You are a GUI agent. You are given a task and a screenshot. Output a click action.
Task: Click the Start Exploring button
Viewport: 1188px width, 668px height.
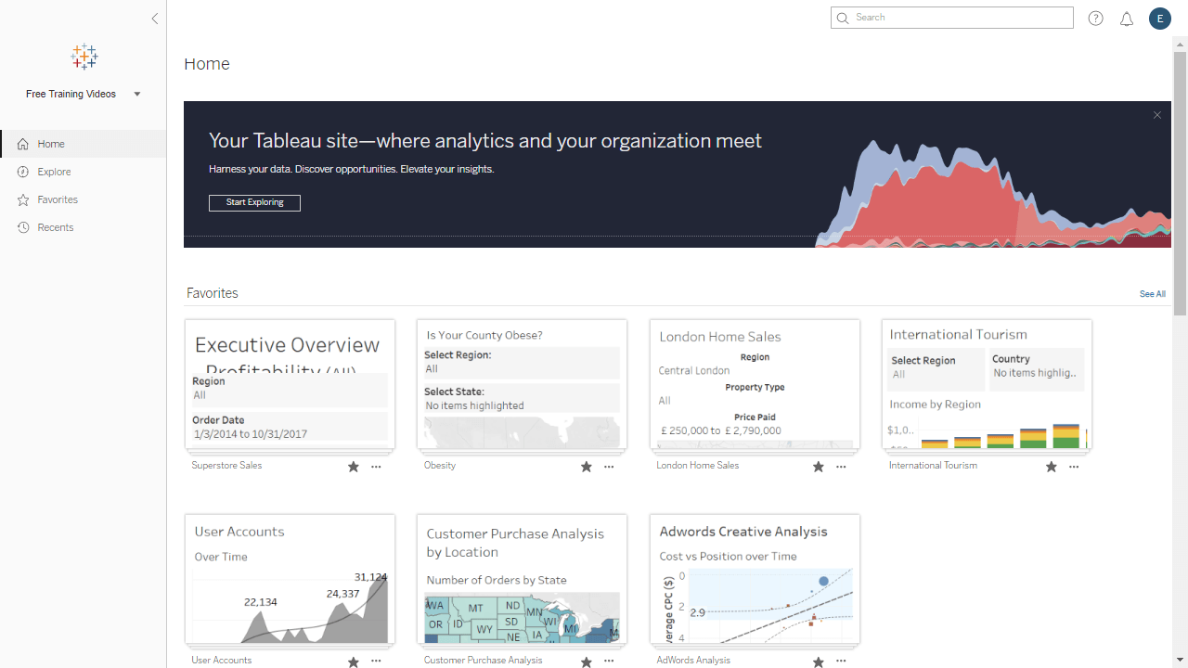pyautogui.click(x=254, y=202)
